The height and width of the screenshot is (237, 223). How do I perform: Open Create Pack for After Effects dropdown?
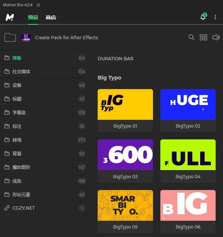pos(66,37)
